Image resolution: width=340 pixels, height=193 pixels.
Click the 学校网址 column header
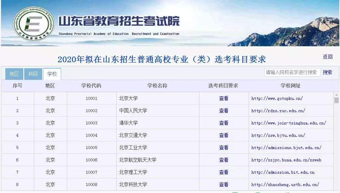290,86
